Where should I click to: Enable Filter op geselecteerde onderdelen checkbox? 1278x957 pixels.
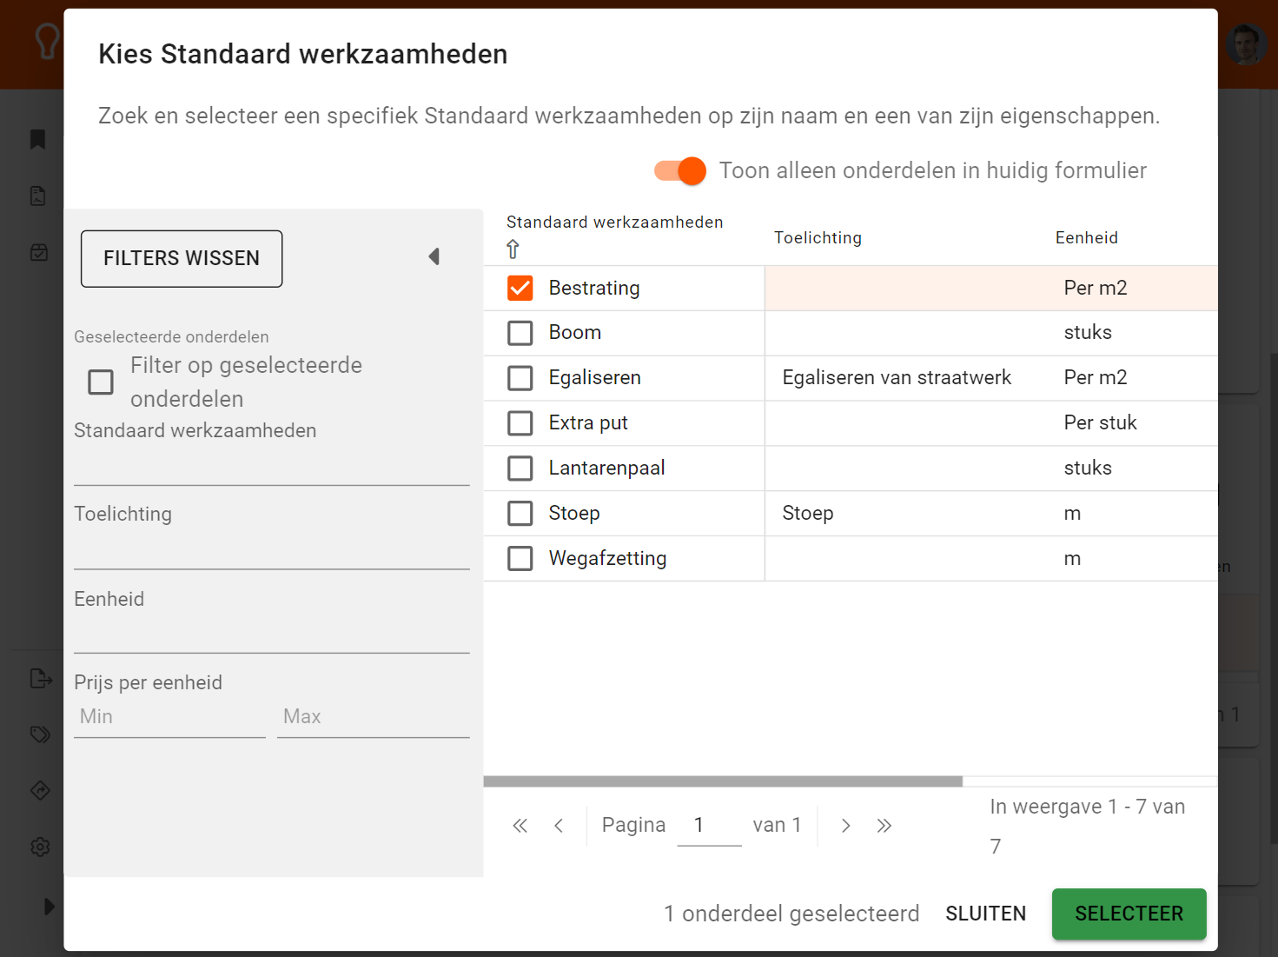tap(101, 382)
